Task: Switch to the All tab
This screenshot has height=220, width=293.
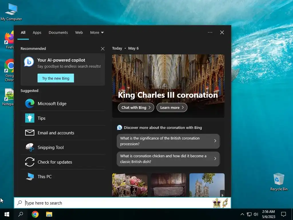Action: pyautogui.click(x=23, y=33)
